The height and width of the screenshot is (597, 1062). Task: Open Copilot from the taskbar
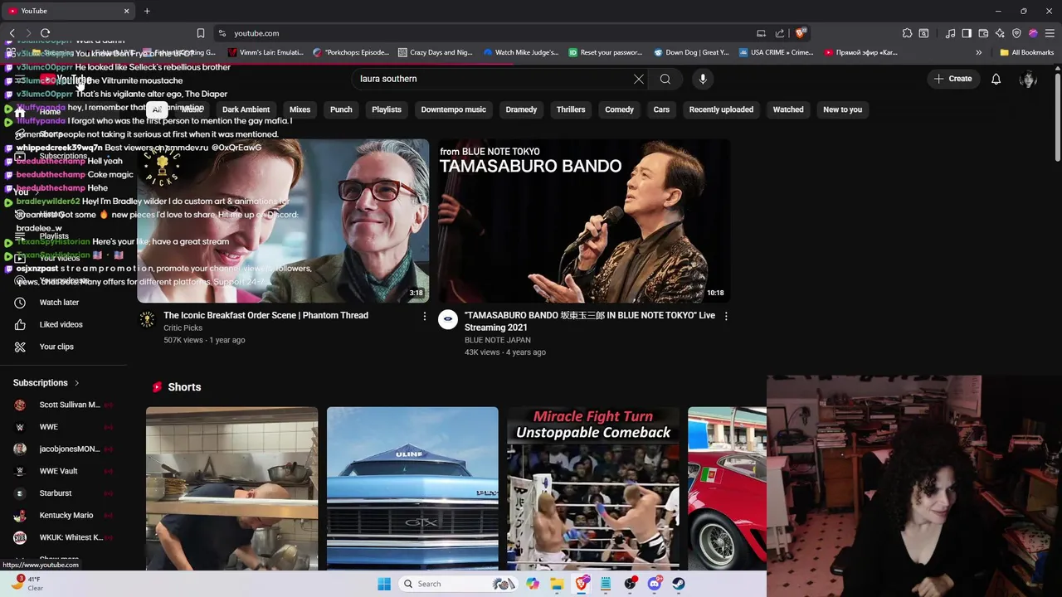click(533, 584)
